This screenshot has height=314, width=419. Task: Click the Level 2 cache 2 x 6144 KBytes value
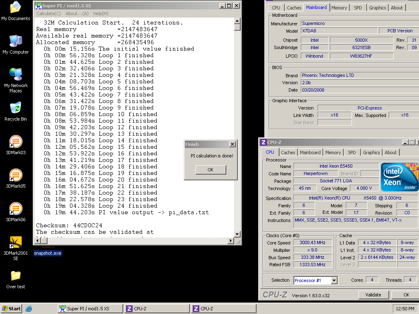377,257
